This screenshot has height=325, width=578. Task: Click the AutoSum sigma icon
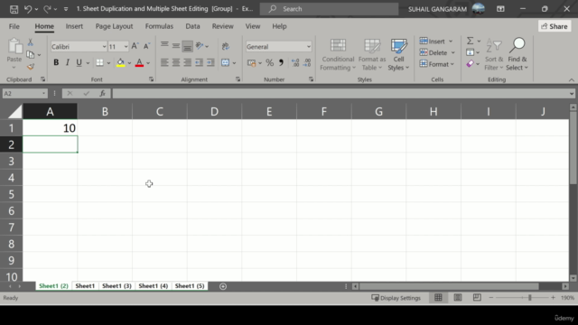[x=470, y=41]
